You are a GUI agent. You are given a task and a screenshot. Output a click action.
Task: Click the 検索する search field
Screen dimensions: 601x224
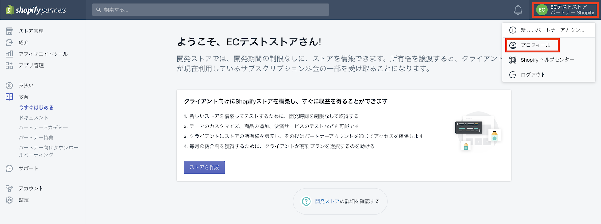point(210,10)
